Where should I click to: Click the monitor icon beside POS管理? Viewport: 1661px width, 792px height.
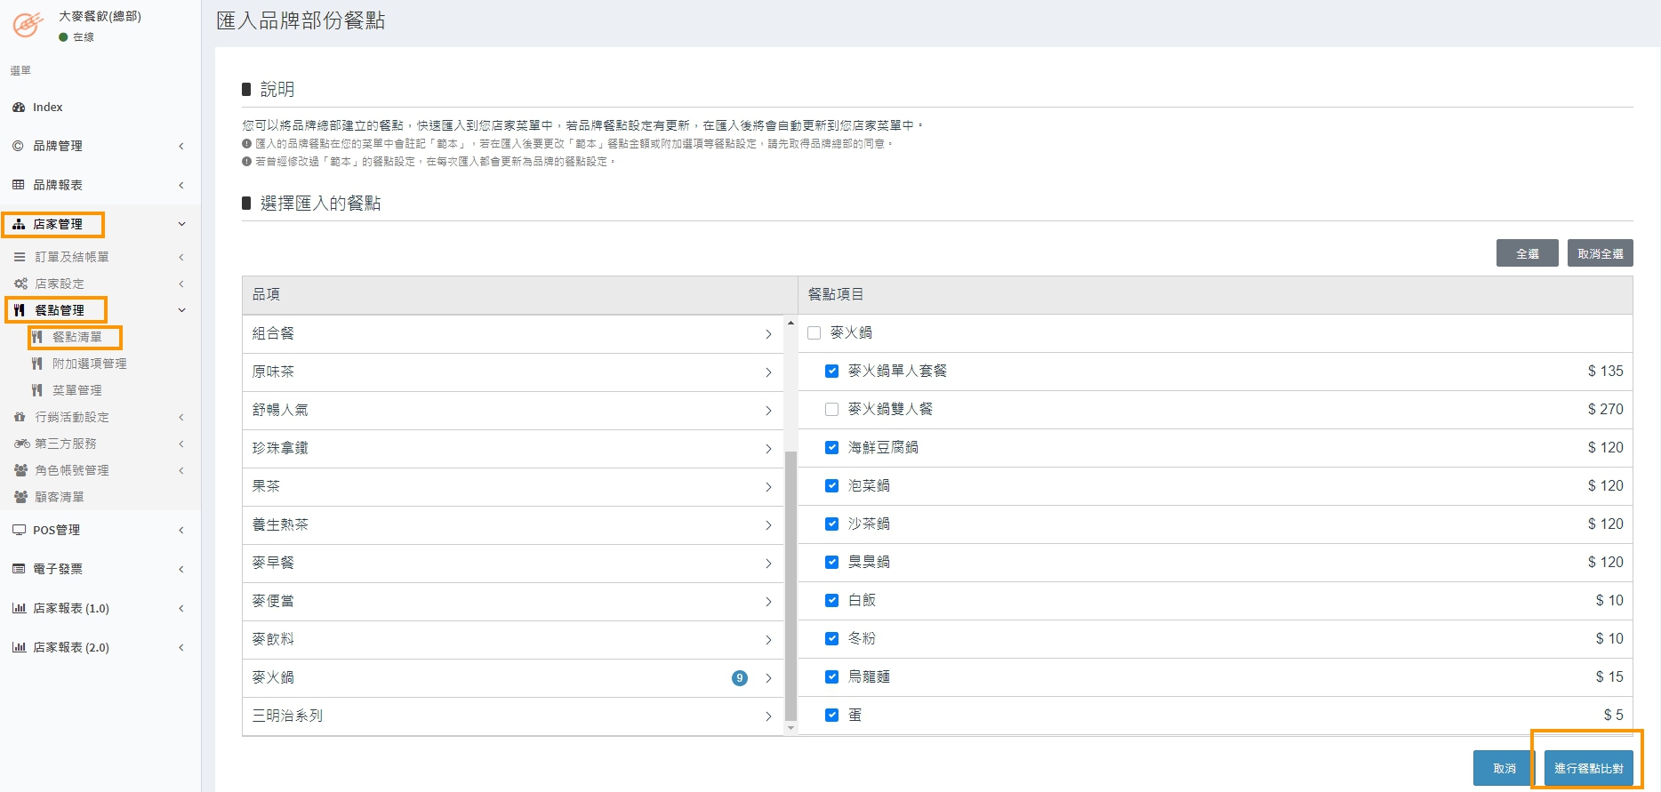[x=19, y=530]
